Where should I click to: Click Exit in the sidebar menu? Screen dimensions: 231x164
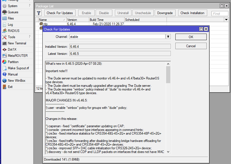coord(10,87)
